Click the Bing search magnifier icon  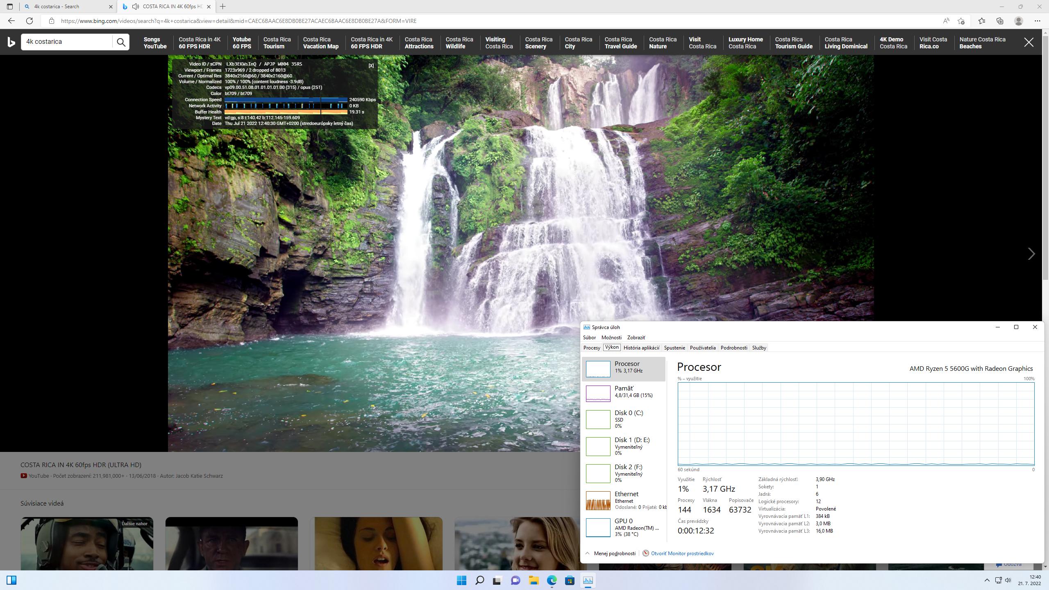pos(121,42)
